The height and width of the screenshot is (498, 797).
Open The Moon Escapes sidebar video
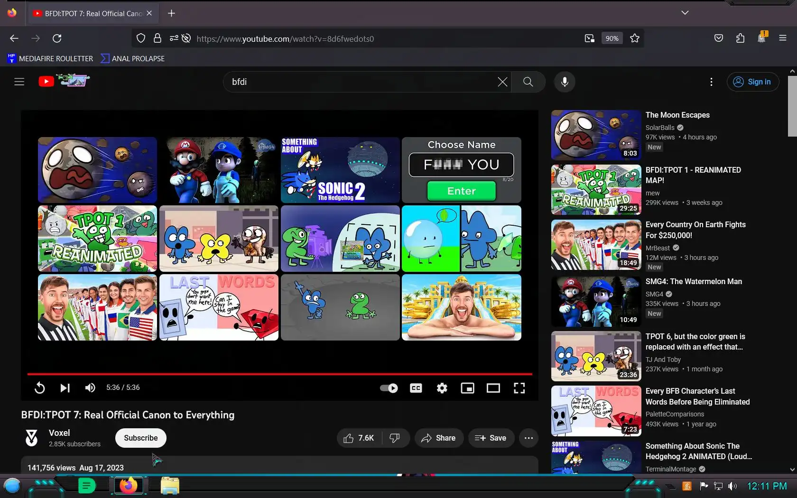[596, 135]
